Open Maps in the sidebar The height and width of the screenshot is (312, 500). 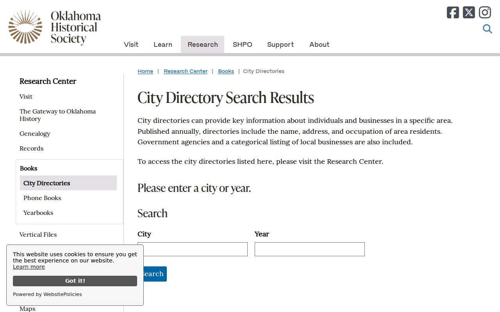[27, 308]
